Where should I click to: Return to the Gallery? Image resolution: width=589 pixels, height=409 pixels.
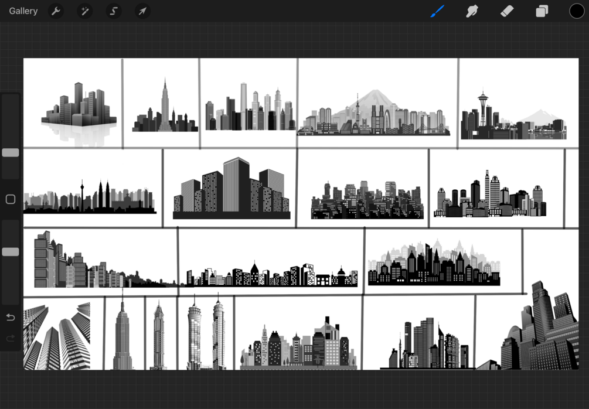click(23, 11)
